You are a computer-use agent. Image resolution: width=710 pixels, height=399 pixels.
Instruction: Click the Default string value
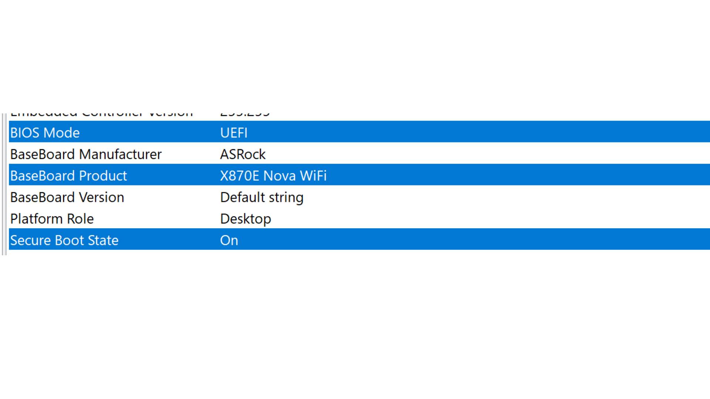tap(261, 197)
